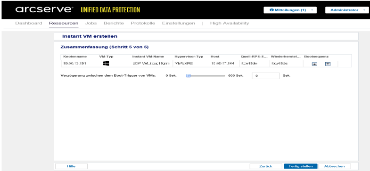Click the Windows VM type icon
This screenshot has height=171, width=370.
point(106,64)
